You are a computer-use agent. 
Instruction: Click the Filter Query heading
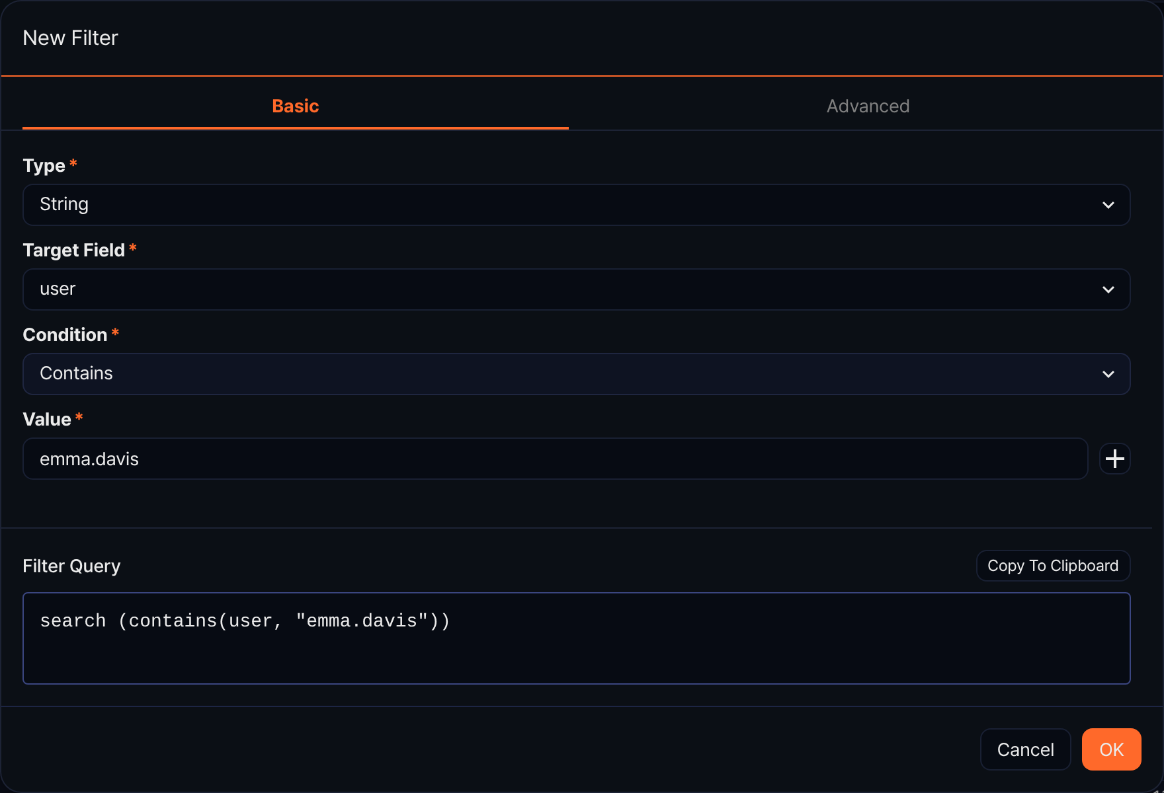click(71, 566)
